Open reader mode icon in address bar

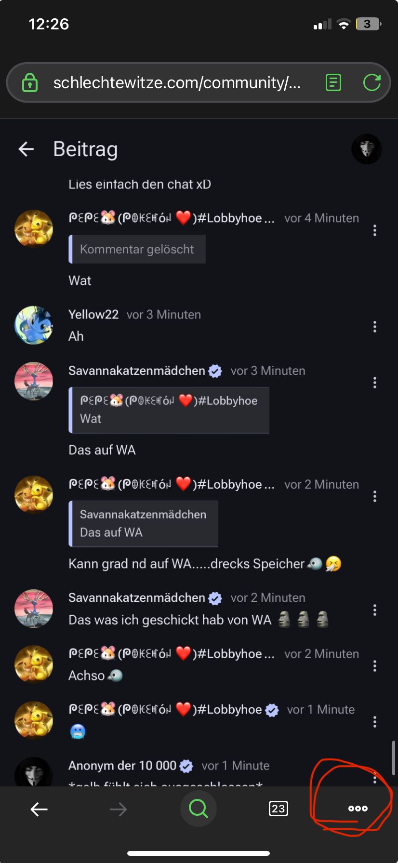(333, 82)
